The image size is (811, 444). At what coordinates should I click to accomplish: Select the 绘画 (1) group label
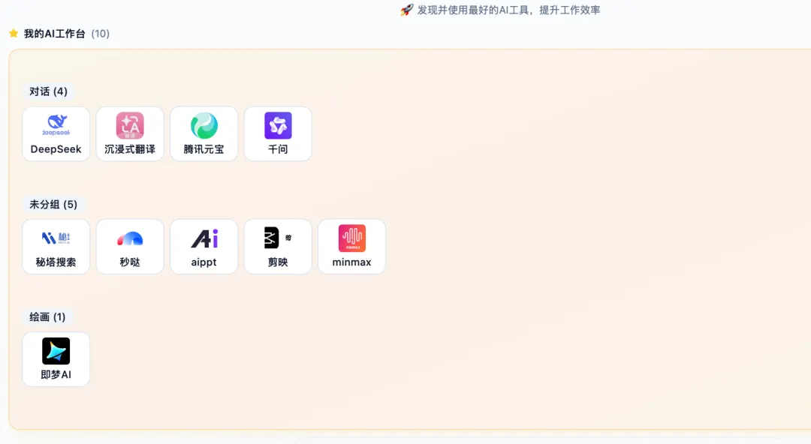point(47,316)
